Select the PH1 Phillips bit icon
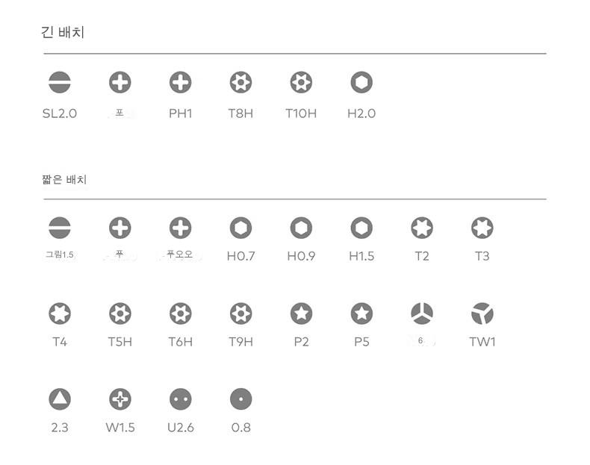 click(x=180, y=83)
